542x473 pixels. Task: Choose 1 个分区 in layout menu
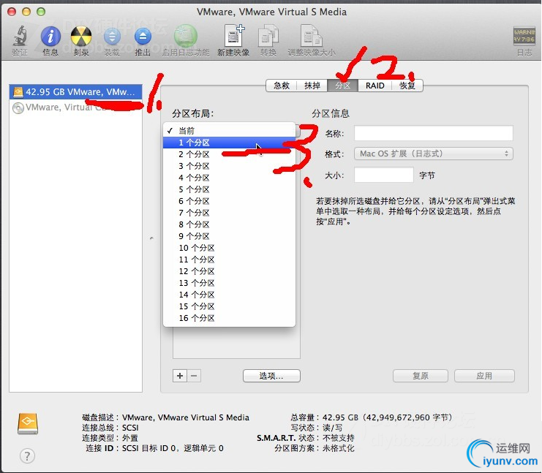pyautogui.click(x=229, y=143)
